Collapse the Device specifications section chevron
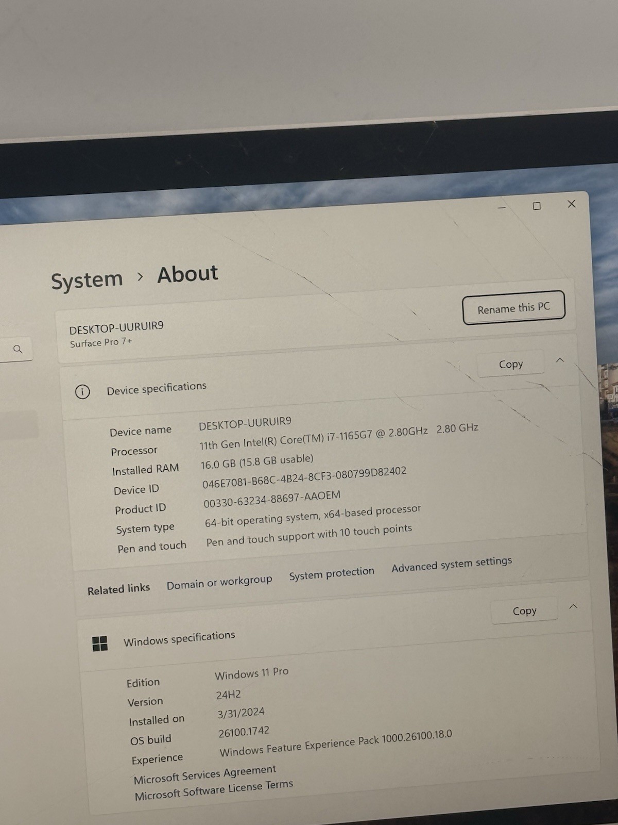The width and height of the screenshot is (618, 825). (560, 360)
